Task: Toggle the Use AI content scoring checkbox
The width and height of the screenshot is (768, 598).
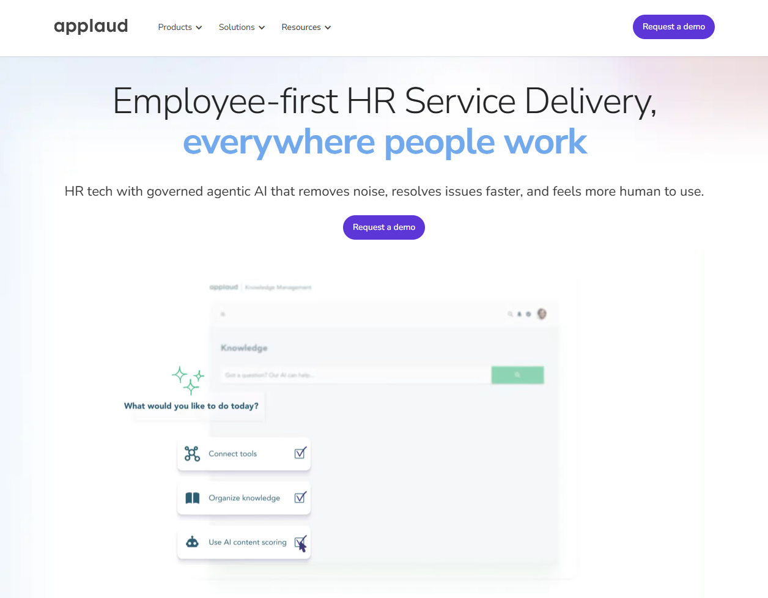Action: point(300,542)
